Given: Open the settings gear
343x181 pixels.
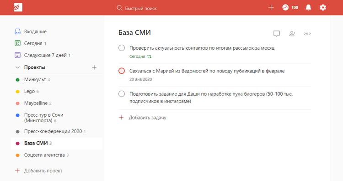Looking at the screenshot, I should click(x=323, y=8).
